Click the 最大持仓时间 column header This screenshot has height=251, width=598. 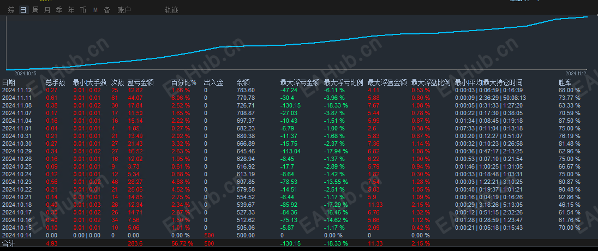503,82
